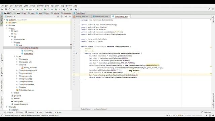This screenshot has width=215, height=121.
Task: Select PickerDialog class in project tree
Action: tap(29, 53)
